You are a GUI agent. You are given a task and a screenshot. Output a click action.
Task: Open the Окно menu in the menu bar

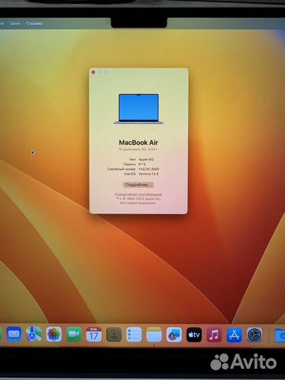pyautogui.click(x=15, y=23)
